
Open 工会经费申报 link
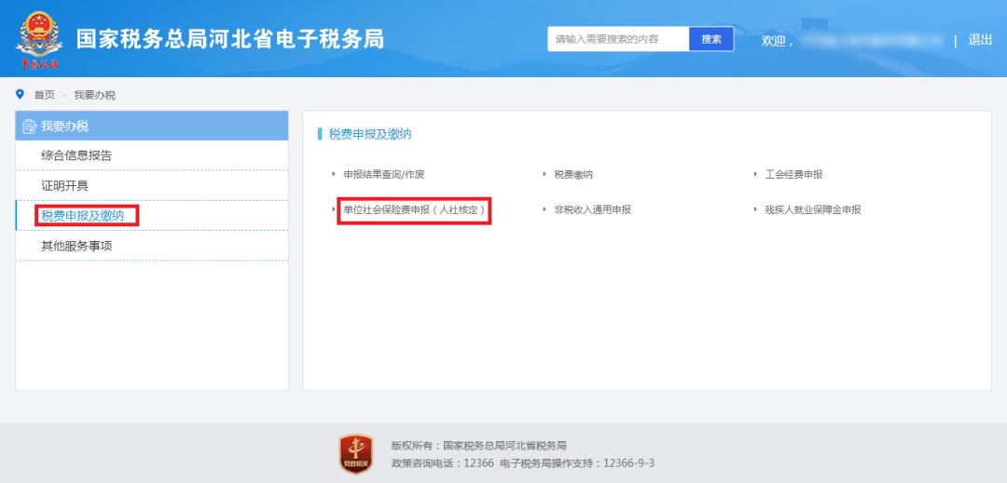pyautogui.click(x=793, y=174)
